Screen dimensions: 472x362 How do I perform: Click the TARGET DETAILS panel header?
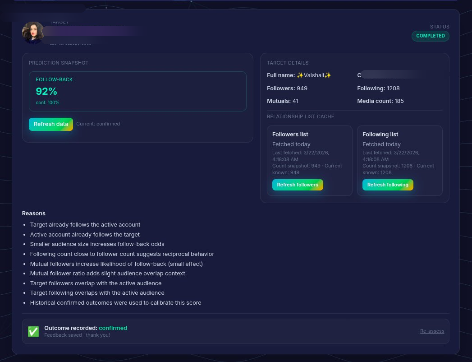(x=288, y=63)
